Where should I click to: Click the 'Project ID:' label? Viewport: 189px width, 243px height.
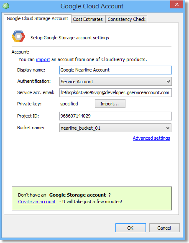coord(28,116)
